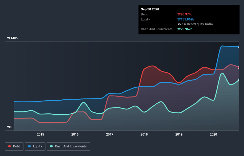The image size is (244, 156).
Task: Click the ₩98.974b debt value
Action: point(185,14)
